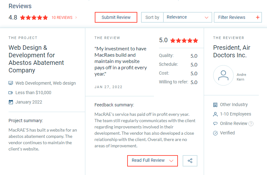
Task: Expand Read Full Review
Action: pyautogui.click(x=153, y=161)
